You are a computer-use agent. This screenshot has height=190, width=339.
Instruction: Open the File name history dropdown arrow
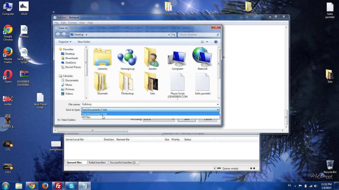[218, 104]
